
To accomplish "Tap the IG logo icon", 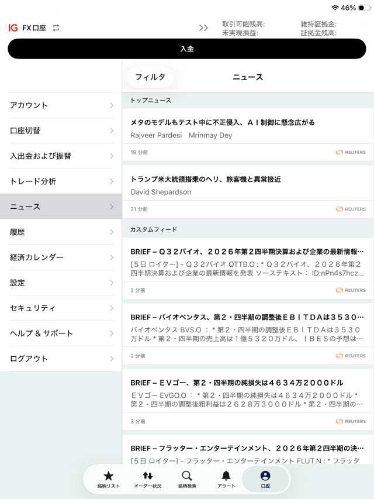I will pyautogui.click(x=13, y=28).
